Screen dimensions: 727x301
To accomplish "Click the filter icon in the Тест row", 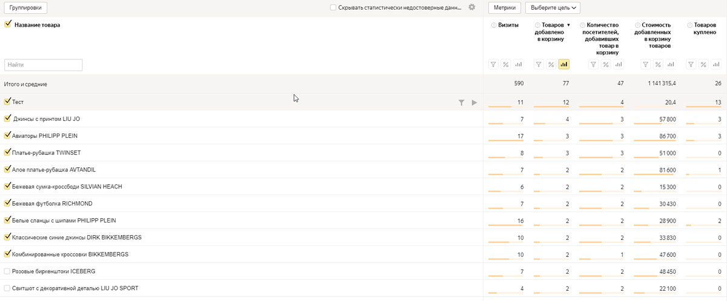I will pyautogui.click(x=462, y=103).
